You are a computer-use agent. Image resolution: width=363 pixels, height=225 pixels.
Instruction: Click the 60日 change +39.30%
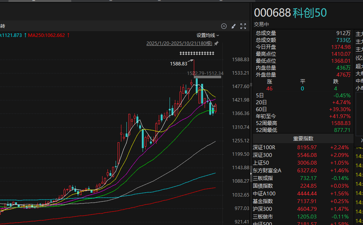pyautogui.click(x=340, y=110)
